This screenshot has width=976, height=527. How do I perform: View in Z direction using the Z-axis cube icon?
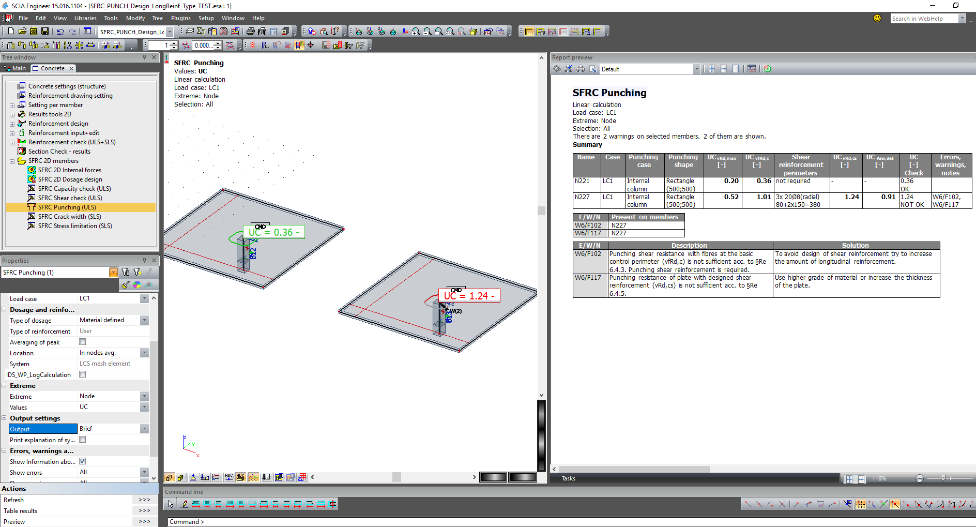tap(382, 32)
